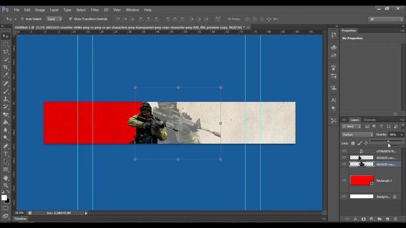Click the Add layer mask icon
The width and height of the screenshot is (406, 228).
[x=363, y=219]
